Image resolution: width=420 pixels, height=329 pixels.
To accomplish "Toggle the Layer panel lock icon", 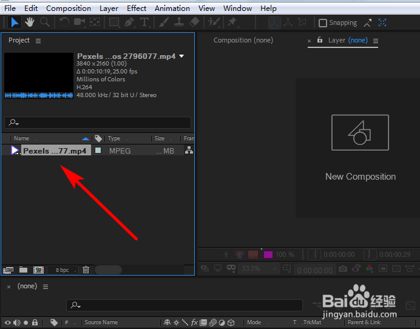I will 320,40.
